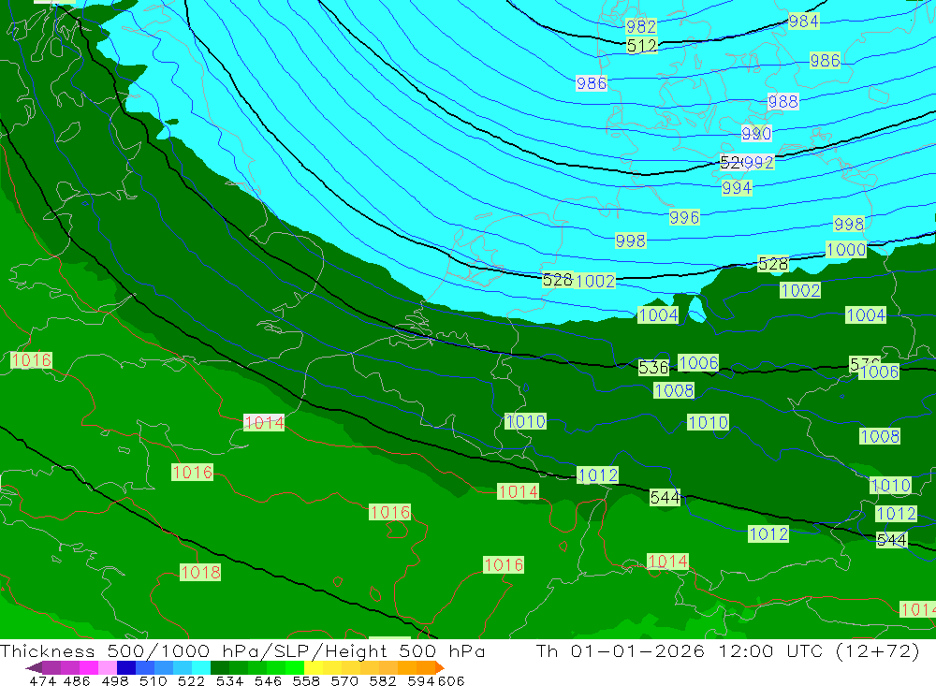
Task: Click the forecast time 'Th 01-01-2026 12:00 UTC (12+72)'
Action: point(727,650)
